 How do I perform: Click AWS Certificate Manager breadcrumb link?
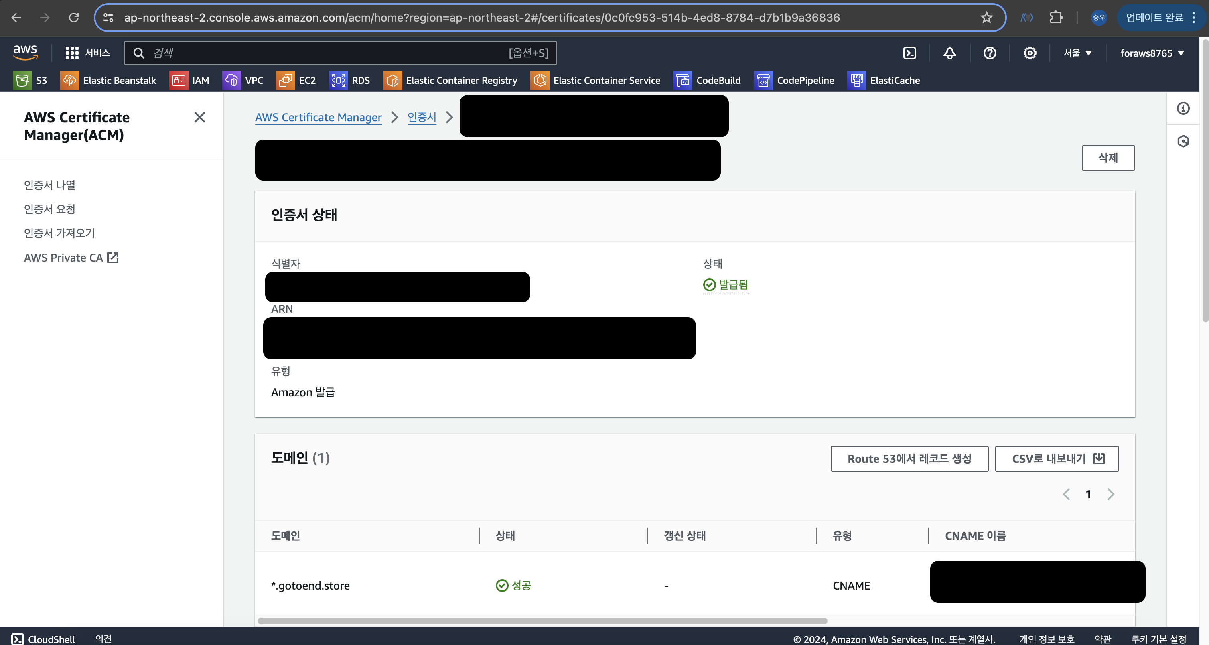[318, 117]
